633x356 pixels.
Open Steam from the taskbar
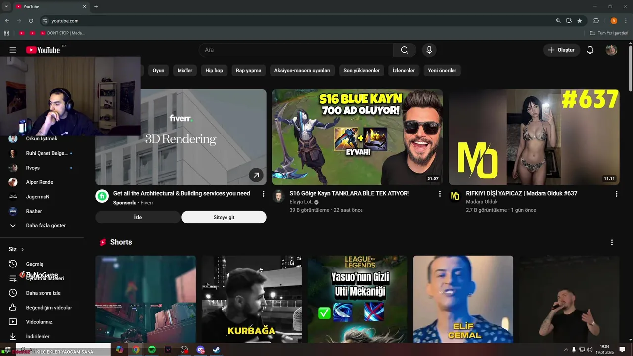(217, 350)
